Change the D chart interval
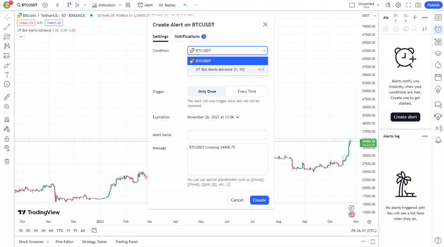The width and height of the screenshot is (444, 247). [58, 5]
